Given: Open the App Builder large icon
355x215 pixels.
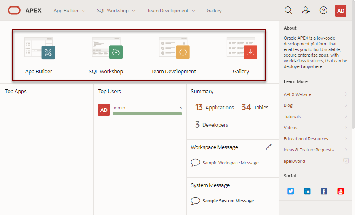Looking at the screenshot, I should click(x=40, y=48).
